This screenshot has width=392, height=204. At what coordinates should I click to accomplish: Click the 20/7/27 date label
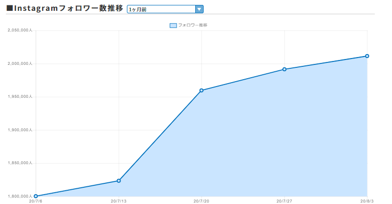coord(284,201)
